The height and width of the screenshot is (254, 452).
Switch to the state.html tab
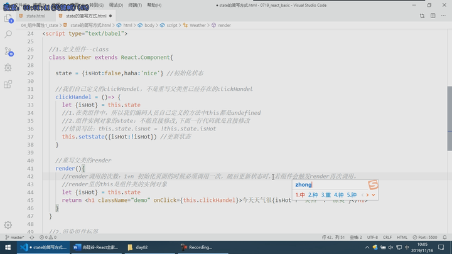[35, 16]
